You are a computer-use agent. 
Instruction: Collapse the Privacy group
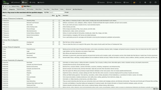point(3,47)
